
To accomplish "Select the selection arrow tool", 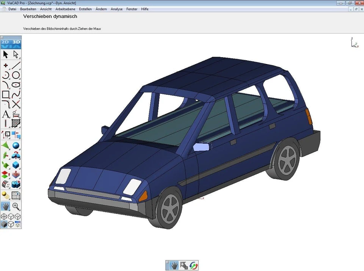I will pos(5,54).
